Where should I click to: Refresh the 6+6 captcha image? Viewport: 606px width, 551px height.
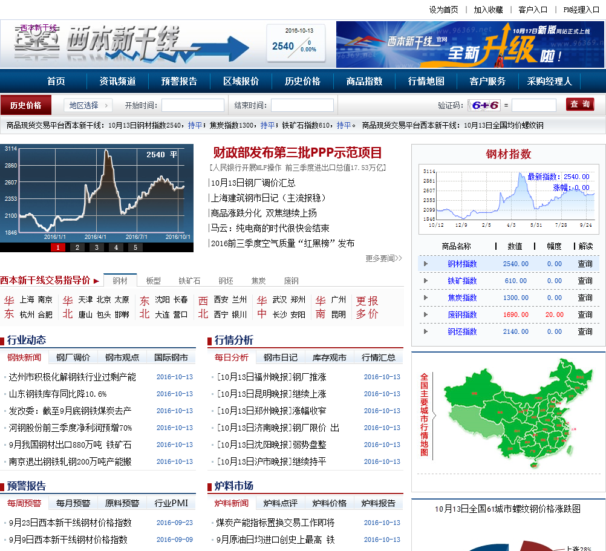[x=484, y=105]
